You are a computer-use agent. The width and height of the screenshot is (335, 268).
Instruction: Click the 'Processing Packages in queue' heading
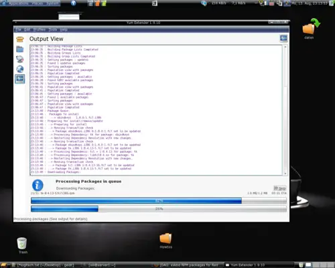tap(88, 182)
